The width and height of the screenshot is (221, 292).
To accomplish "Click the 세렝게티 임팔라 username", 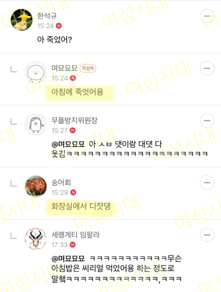I will (x=76, y=235).
